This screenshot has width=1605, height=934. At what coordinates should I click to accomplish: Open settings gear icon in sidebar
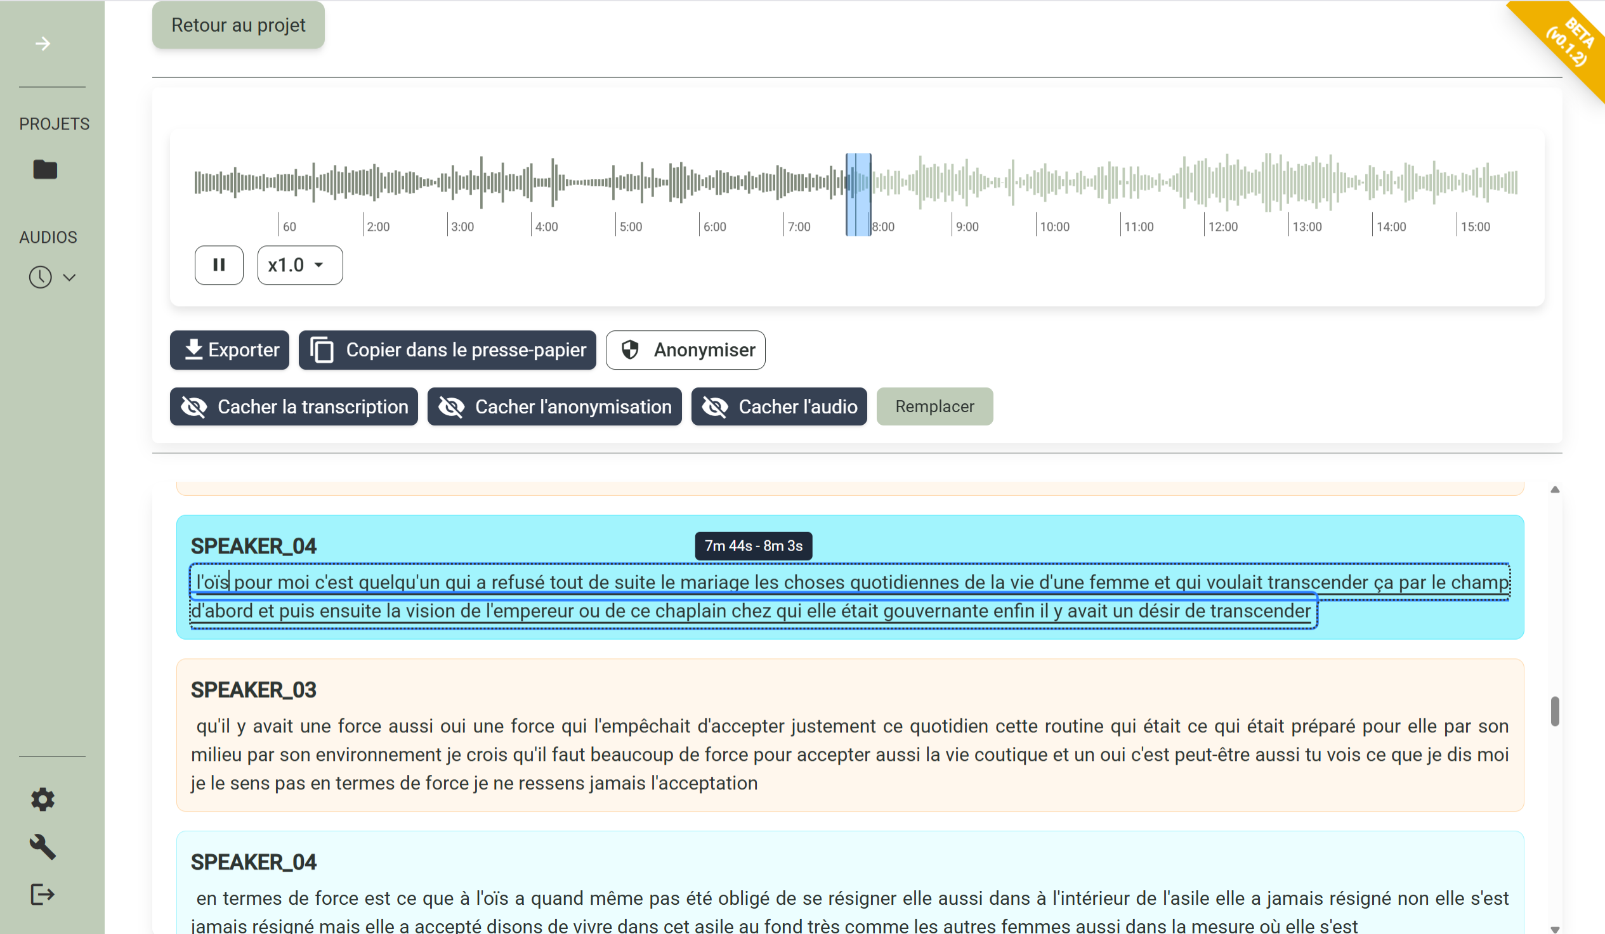[43, 799]
